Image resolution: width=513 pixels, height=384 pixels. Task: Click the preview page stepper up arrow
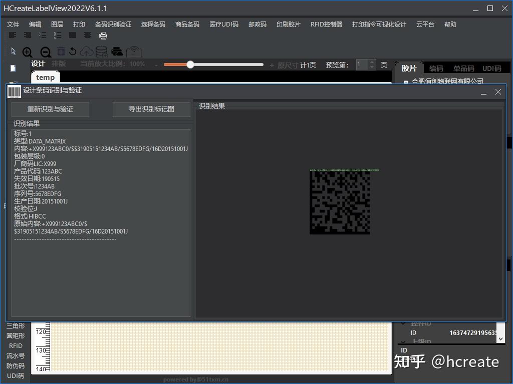click(371, 61)
